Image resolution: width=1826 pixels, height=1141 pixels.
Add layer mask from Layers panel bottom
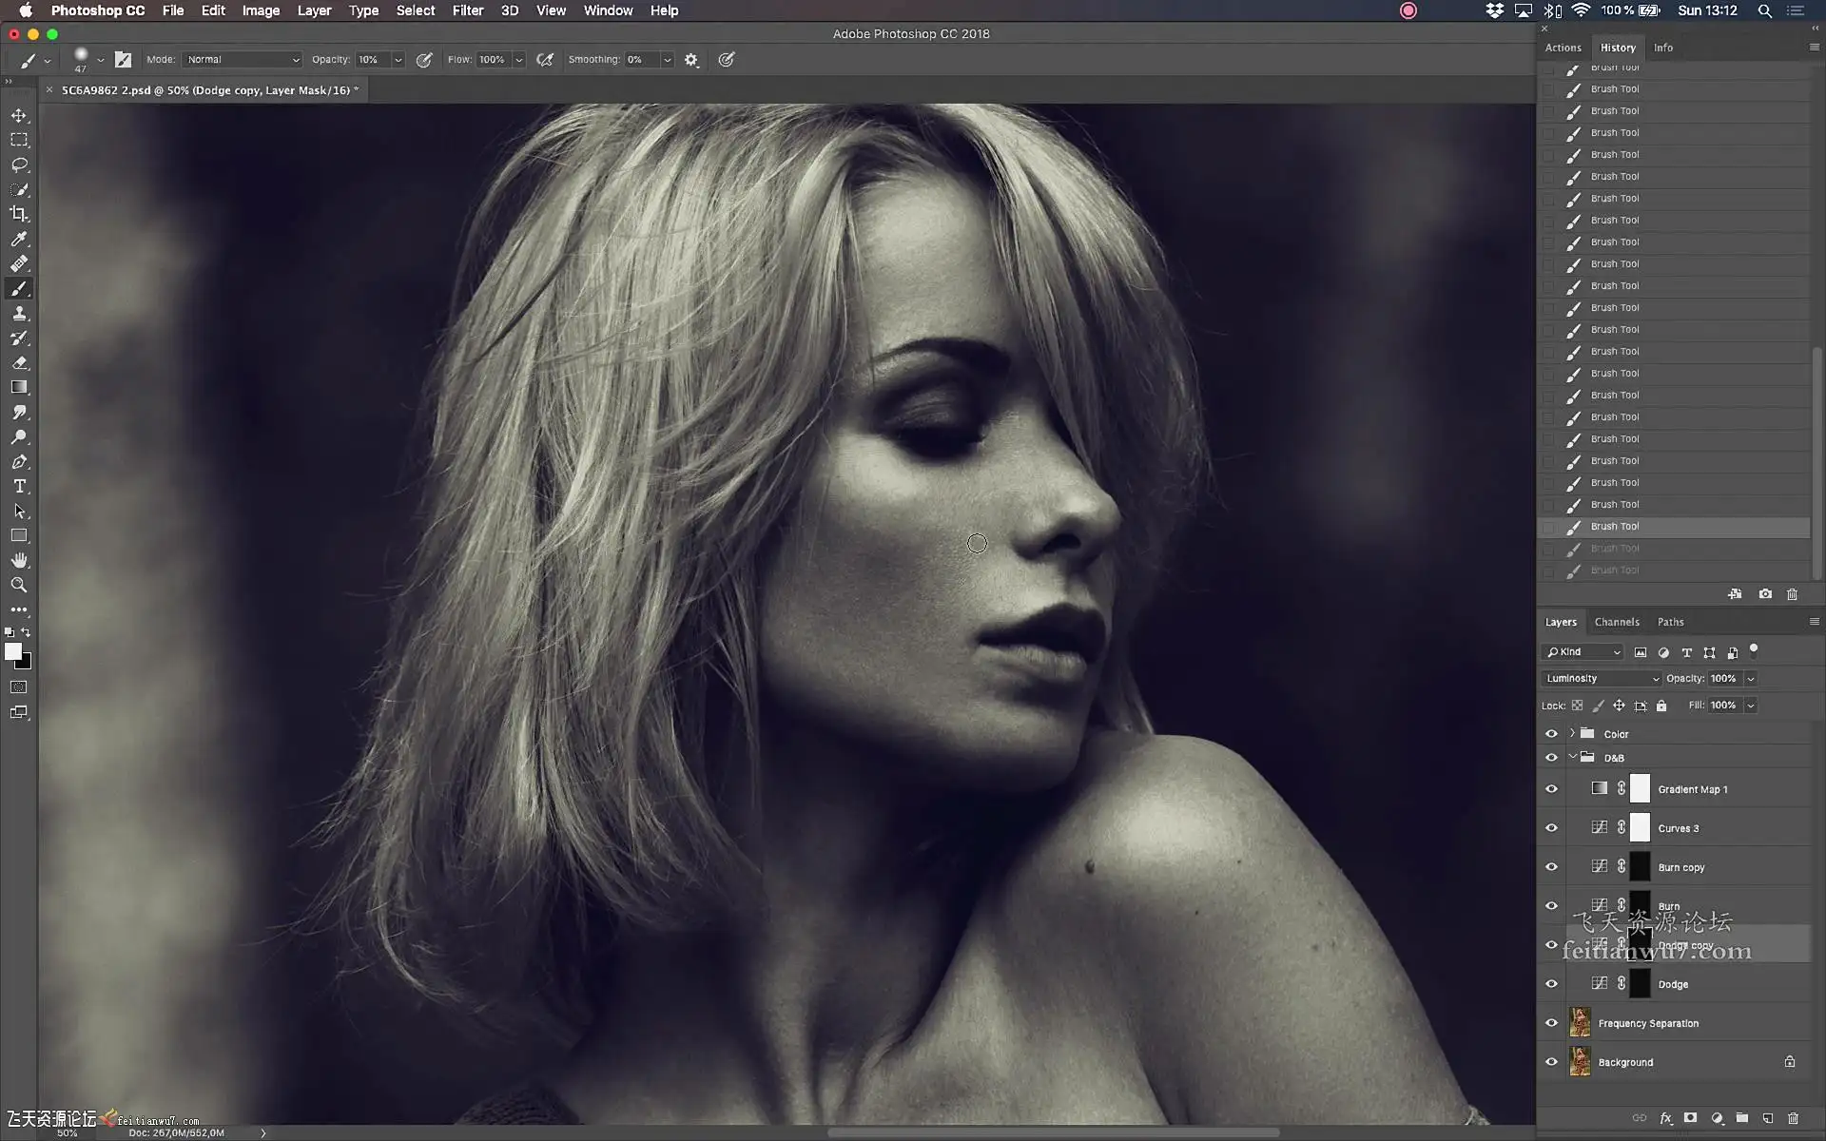coord(1690,1118)
